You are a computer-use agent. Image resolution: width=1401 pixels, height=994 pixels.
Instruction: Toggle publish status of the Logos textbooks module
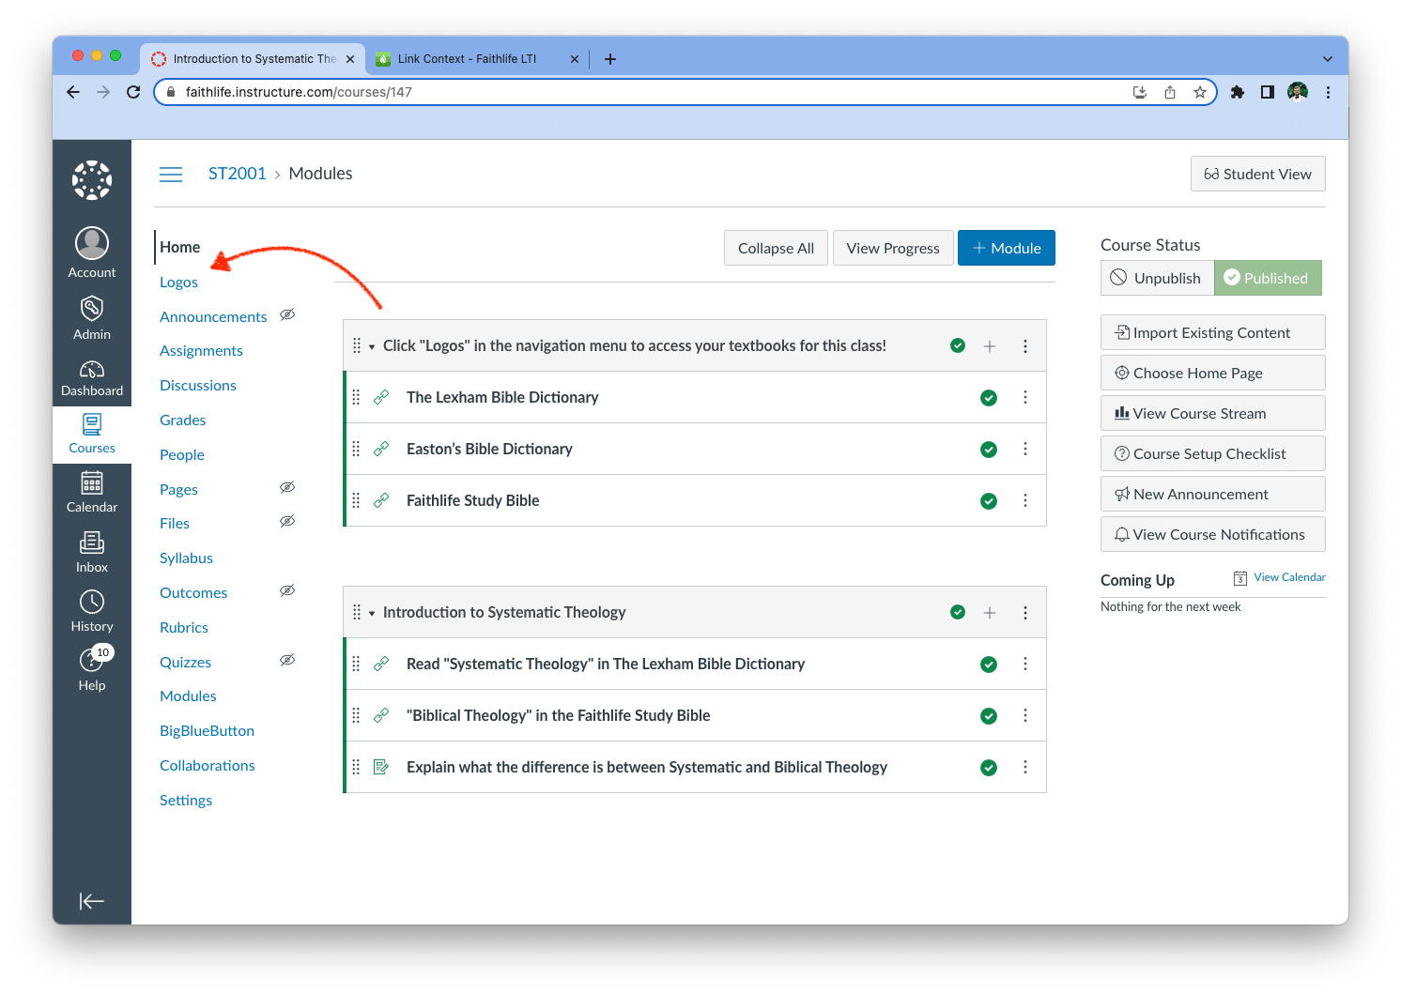(x=958, y=345)
